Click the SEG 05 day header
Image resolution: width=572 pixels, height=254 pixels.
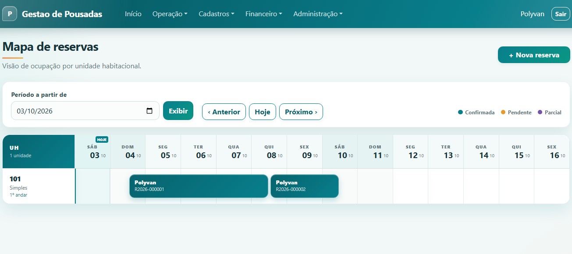[163, 152]
